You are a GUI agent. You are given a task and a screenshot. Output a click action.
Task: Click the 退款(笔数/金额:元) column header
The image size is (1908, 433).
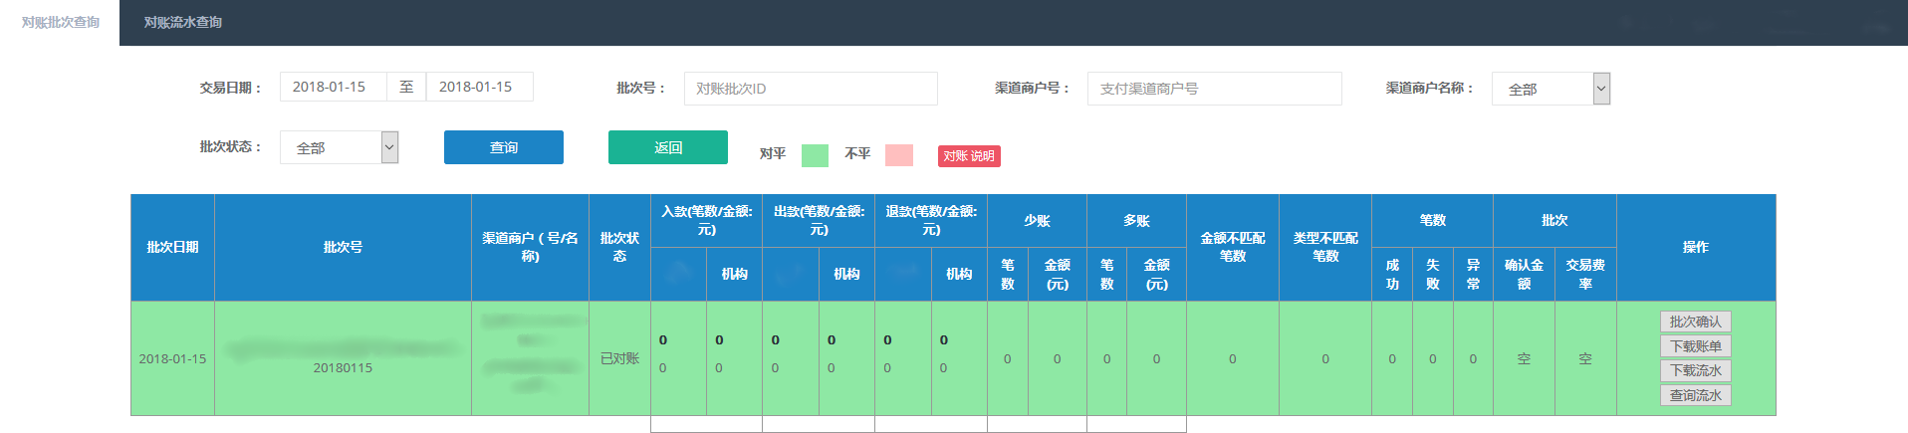[x=931, y=221]
